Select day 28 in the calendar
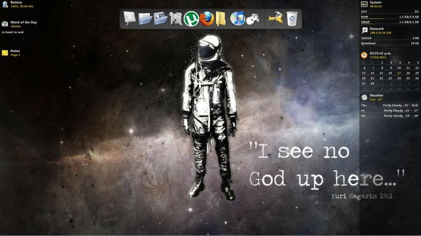The width and height of the screenshot is (421, 236). coord(372,84)
